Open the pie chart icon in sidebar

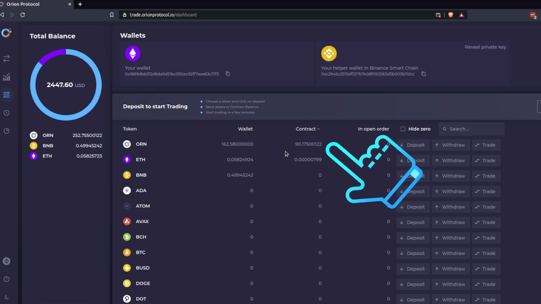(6, 131)
